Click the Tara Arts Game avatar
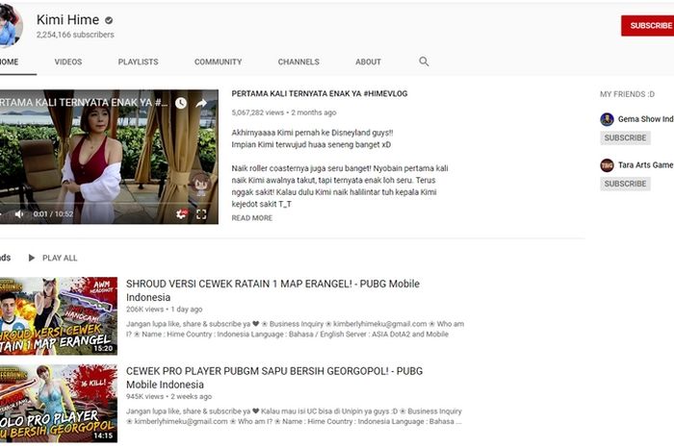This screenshot has height=447, width=674. [x=607, y=165]
